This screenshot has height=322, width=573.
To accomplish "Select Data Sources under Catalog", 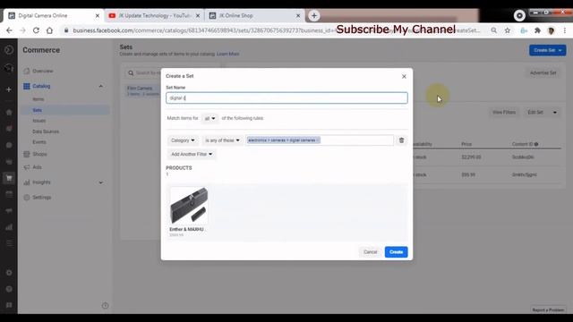I will click(x=46, y=131).
